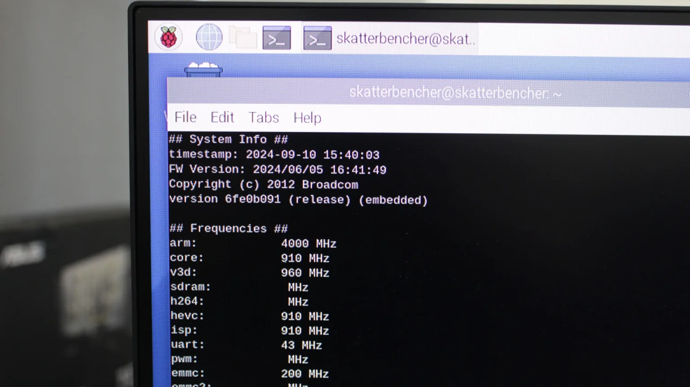Screen dimensions: 690x387
Task: Click the timestamp line 2024-09-10 15:40:03
Action: (x=274, y=155)
